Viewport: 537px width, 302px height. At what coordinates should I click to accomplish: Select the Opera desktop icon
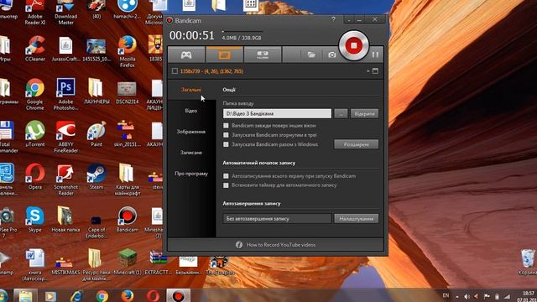coord(35,177)
